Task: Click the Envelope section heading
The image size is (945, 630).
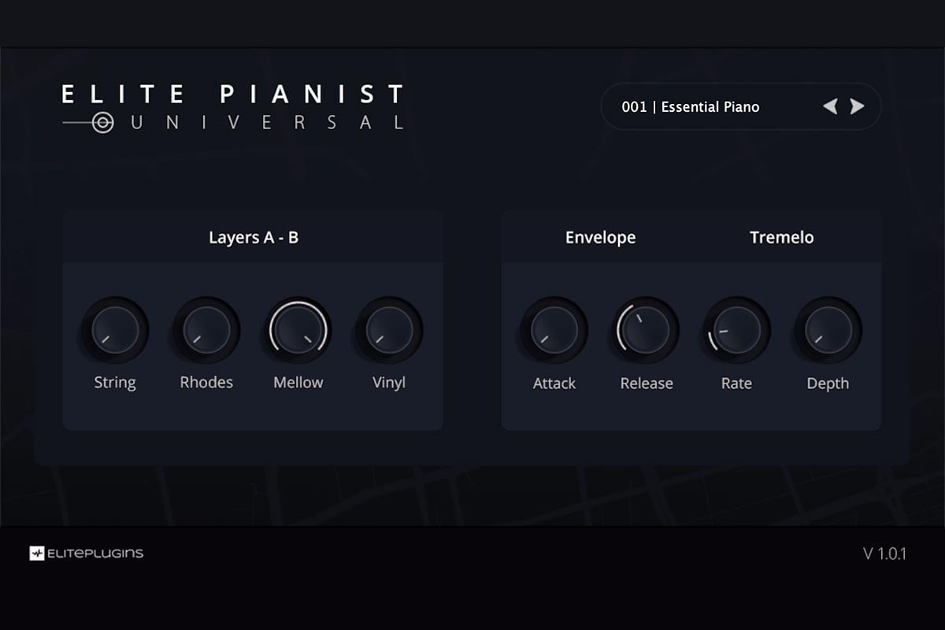Action: click(x=601, y=238)
